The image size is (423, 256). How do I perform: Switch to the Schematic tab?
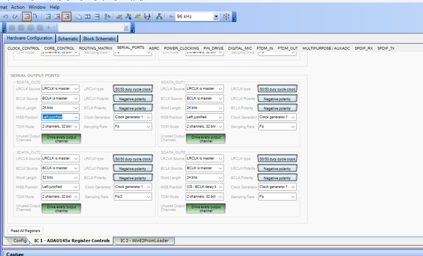68,39
